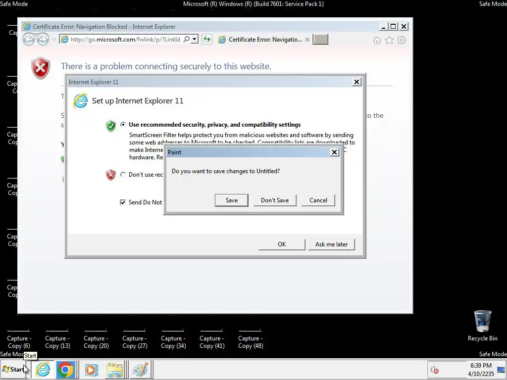Image resolution: width=507 pixels, height=380 pixels.
Task: Click the taskbar clock 6:39 PM
Action: point(481,369)
